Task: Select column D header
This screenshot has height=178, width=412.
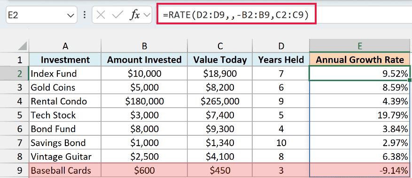Action: pos(281,46)
